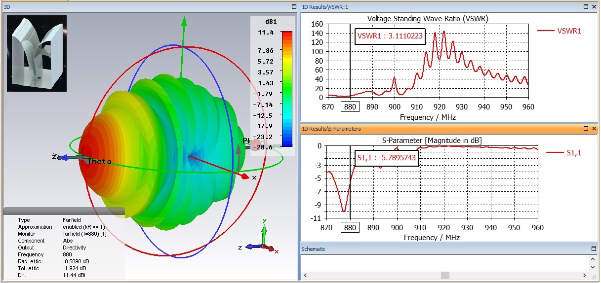Activate the 3D panel title
Viewport: 601px width, 283px height.
[7, 6]
